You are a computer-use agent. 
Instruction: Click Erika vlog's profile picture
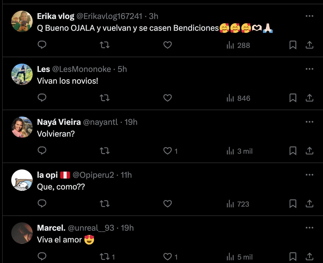coord(22,21)
